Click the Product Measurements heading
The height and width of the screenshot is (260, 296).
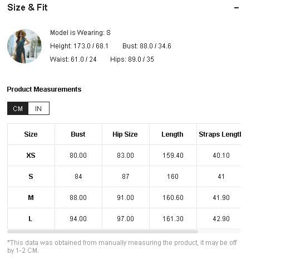(x=44, y=89)
